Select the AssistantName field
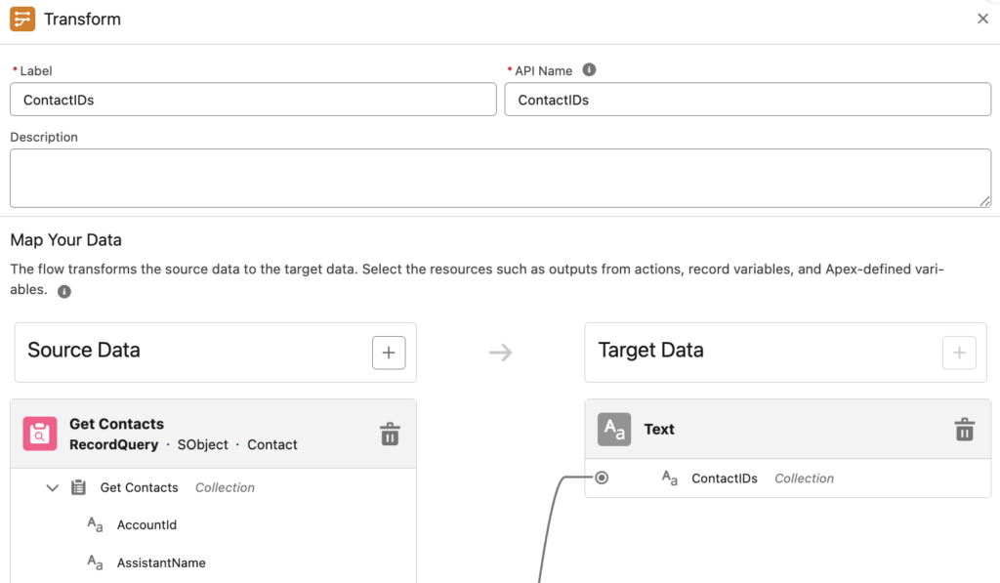This screenshot has width=1000, height=583. [161, 562]
